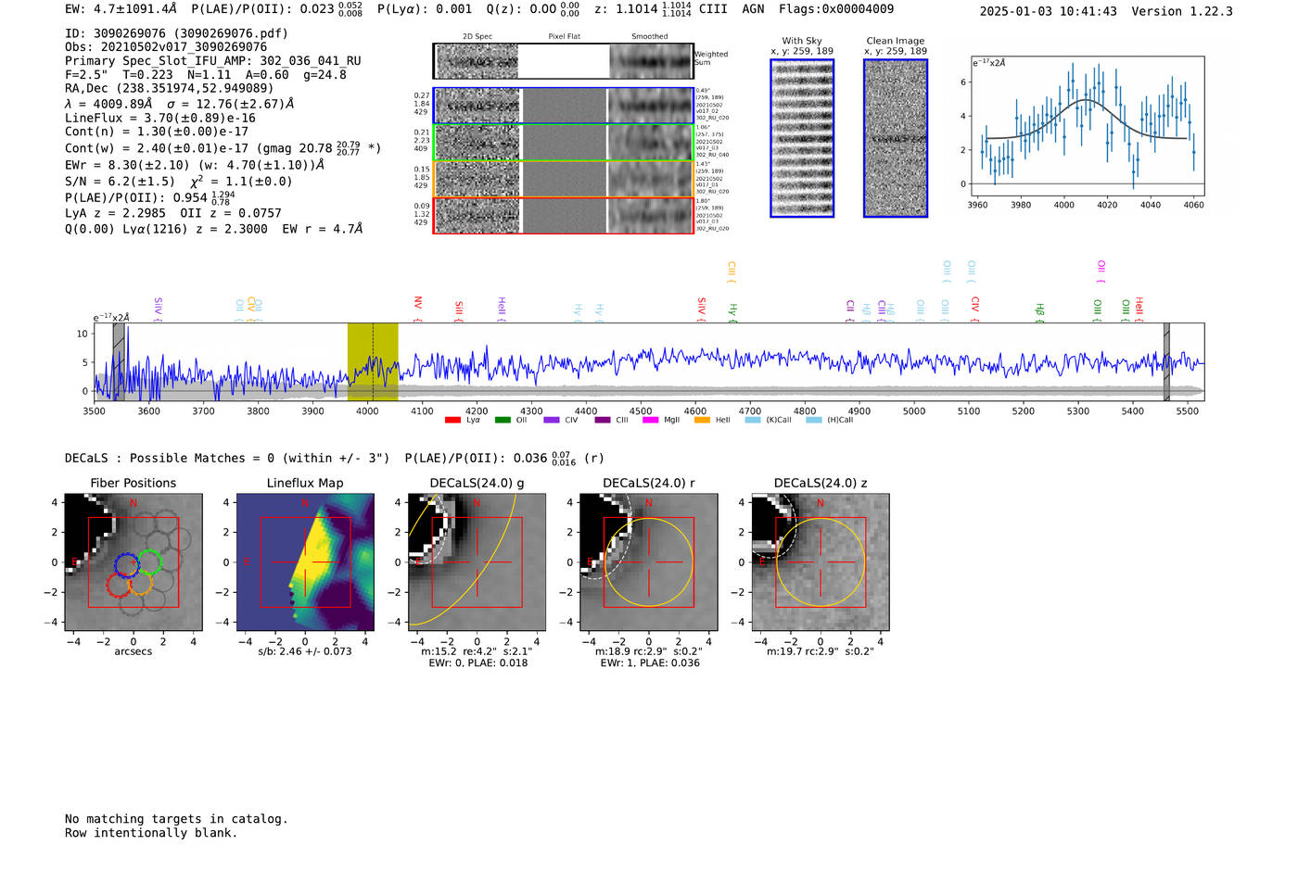Image resolution: width=1298 pixels, height=883 pixels.
Task: Click the s/b: 2.46 +/- 0.073 caption
Action: (x=305, y=651)
